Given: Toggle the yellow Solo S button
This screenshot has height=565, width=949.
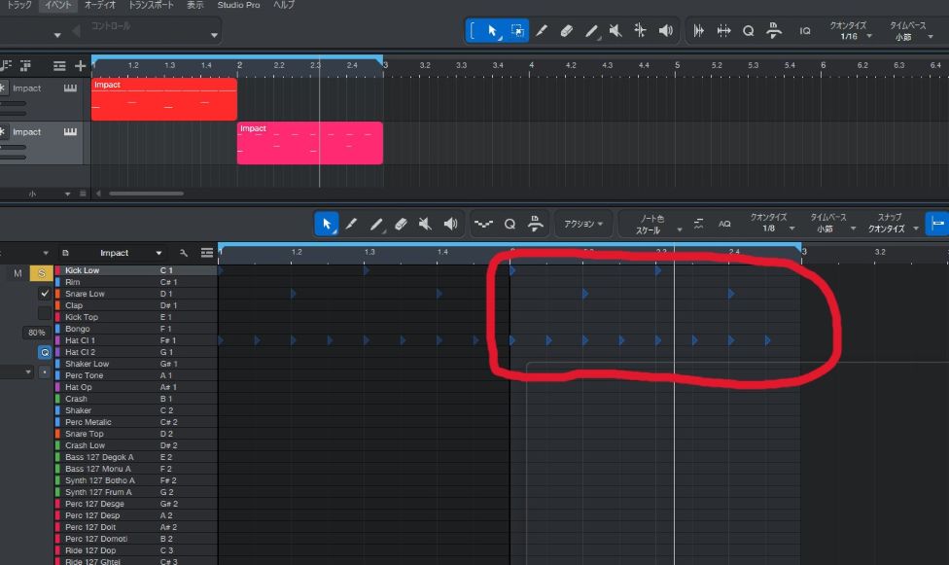Looking at the screenshot, I should click(44, 273).
